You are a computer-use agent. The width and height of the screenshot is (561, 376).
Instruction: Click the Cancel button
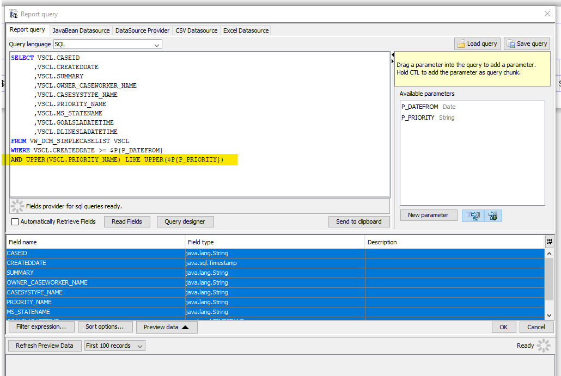point(536,327)
